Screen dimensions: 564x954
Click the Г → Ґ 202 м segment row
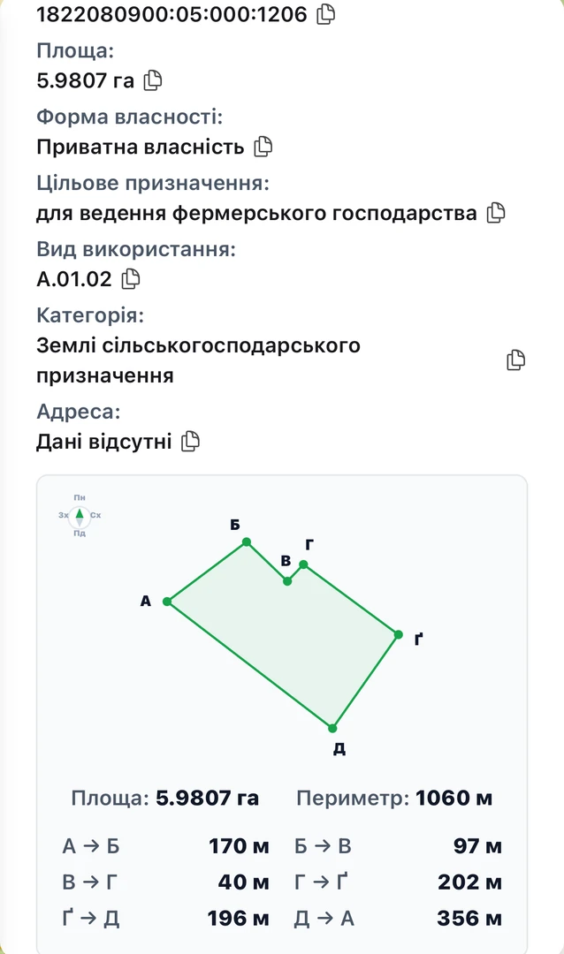399,882
